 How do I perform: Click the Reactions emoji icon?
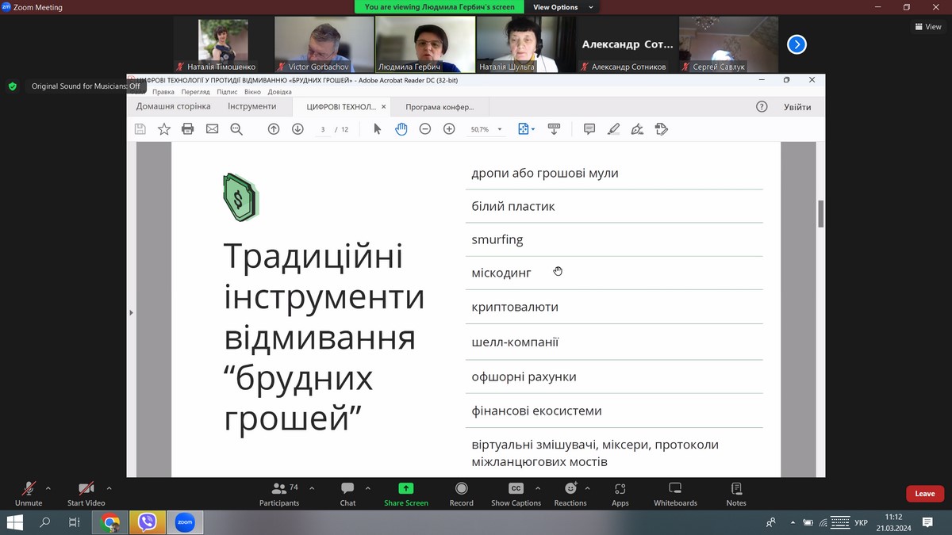tap(570, 489)
